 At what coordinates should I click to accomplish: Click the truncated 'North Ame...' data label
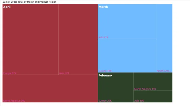tap(164, 71)
